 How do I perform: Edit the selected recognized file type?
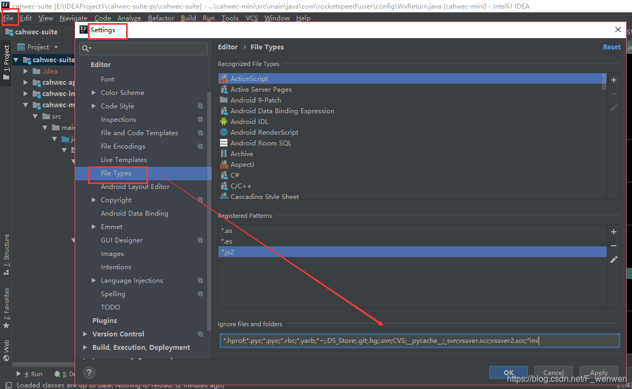(x=613, y=108)
